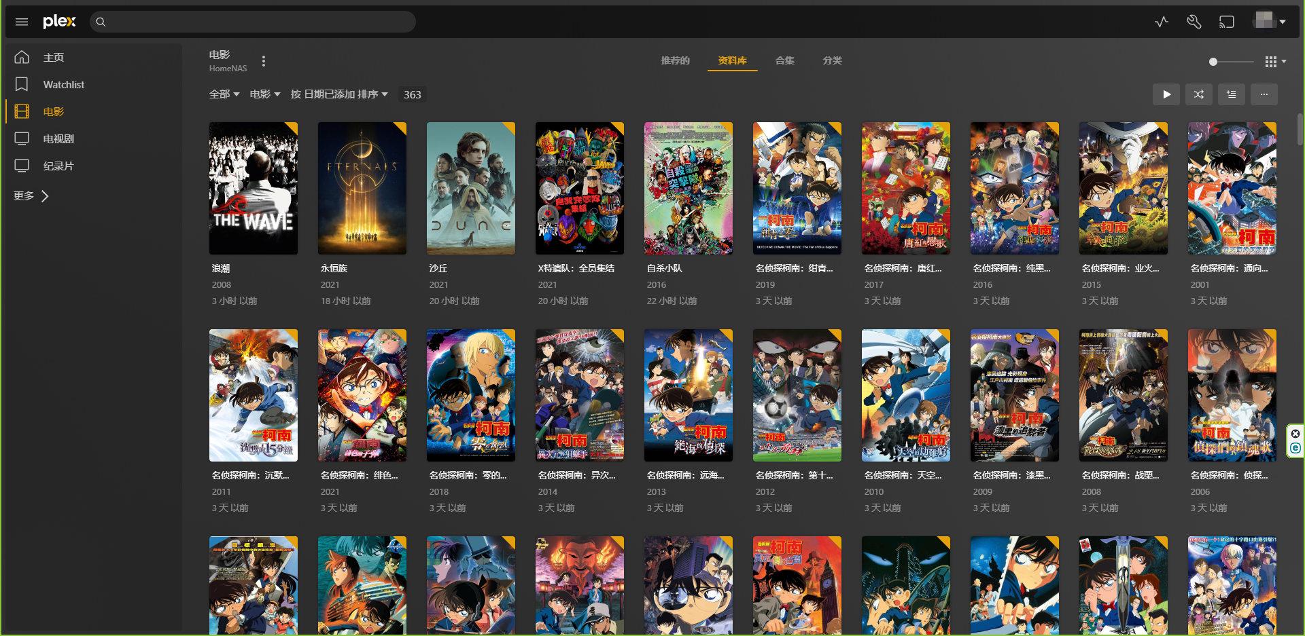This screenshot has height=636, width=1305.
Task: Click inside the search input field
Action: [253, 22]
